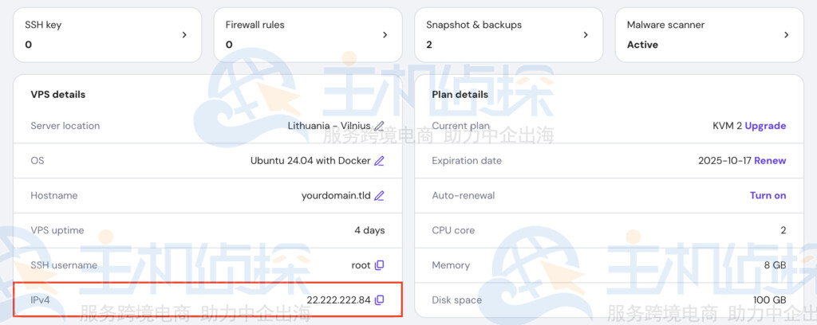Expand Malware scanner card chevron

(x=786, y=35)
